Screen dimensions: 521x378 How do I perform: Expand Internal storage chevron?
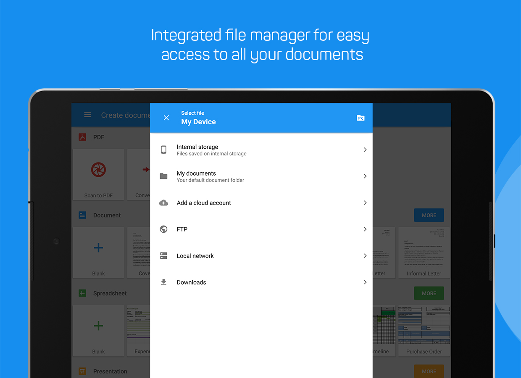pos(365,150)
